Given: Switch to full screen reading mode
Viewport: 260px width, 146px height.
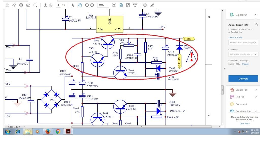Looking at the screenshot, I should point(128,5).
